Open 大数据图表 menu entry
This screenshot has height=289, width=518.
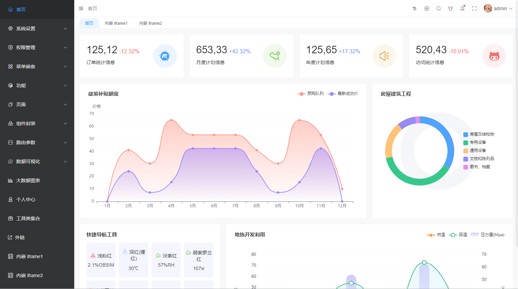pos(37,180)
